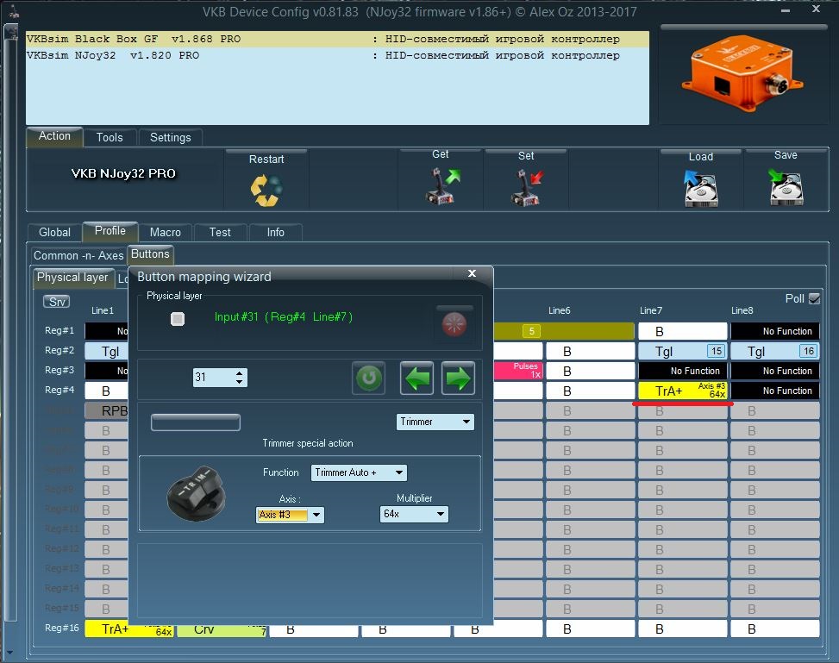Click the B cell at Reg#16 Line7
The width and height of the screenshot is (839, 663).
[x=683, y=629]
